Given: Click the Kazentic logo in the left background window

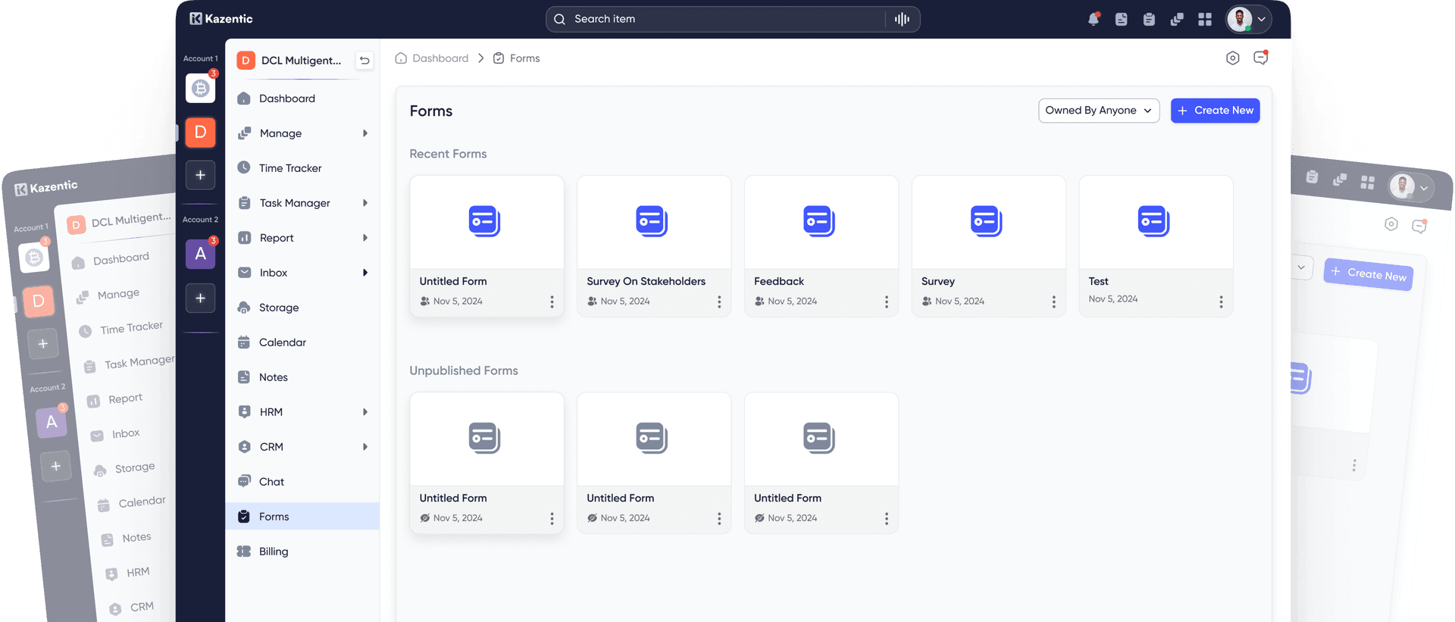Looking at the screenshot, I should pyautogui.click(x=46, y=187).
